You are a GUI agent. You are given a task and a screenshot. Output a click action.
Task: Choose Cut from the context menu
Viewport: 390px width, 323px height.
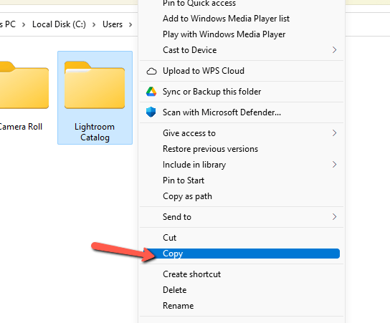coord(169,238)
